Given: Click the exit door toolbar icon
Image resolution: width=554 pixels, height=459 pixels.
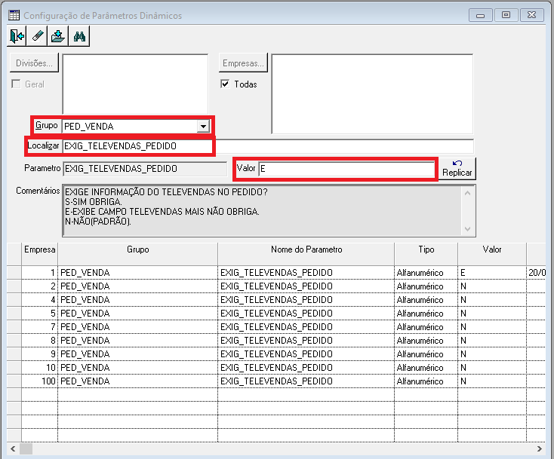Looking at the screenshot, I should (x=17, y=36).
